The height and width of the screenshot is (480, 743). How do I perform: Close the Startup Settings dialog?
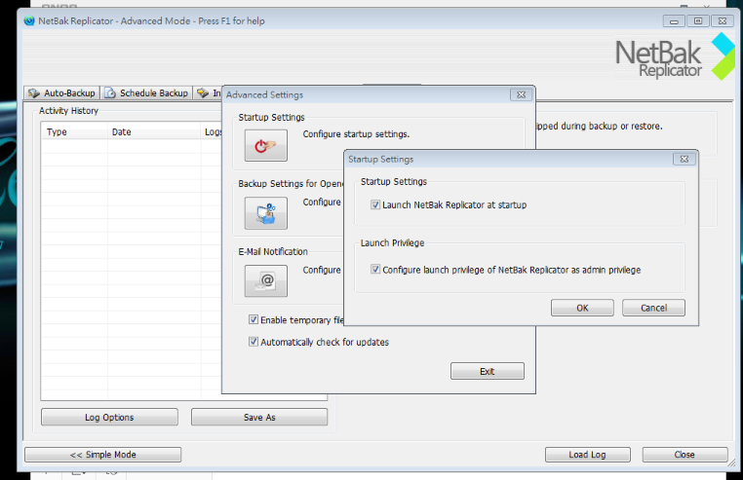(x=684, y=159)
